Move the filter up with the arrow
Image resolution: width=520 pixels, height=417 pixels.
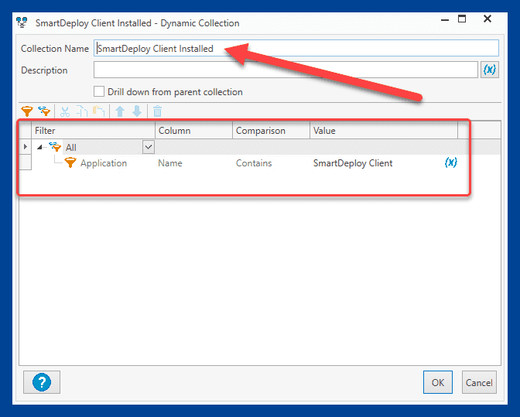(x=120, y=111)
